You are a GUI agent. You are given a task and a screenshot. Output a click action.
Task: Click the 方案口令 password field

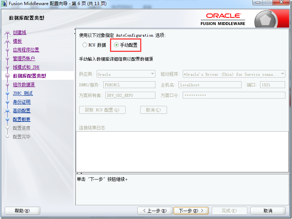pos(234,95)
